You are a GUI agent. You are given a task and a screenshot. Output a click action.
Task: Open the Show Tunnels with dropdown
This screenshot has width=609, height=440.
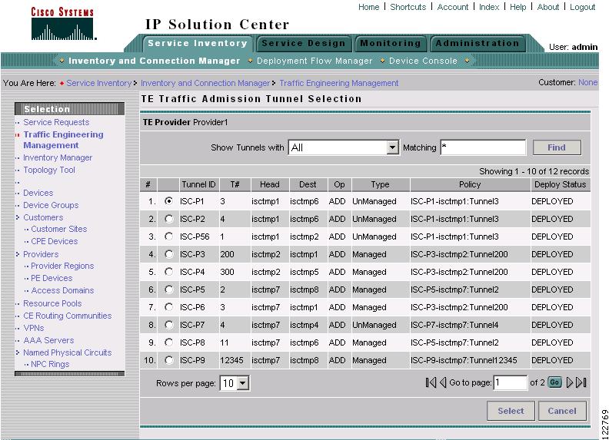344,147
